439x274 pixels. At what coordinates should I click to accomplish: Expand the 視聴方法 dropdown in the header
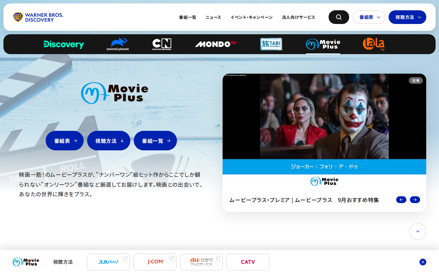tap(407, 17)
